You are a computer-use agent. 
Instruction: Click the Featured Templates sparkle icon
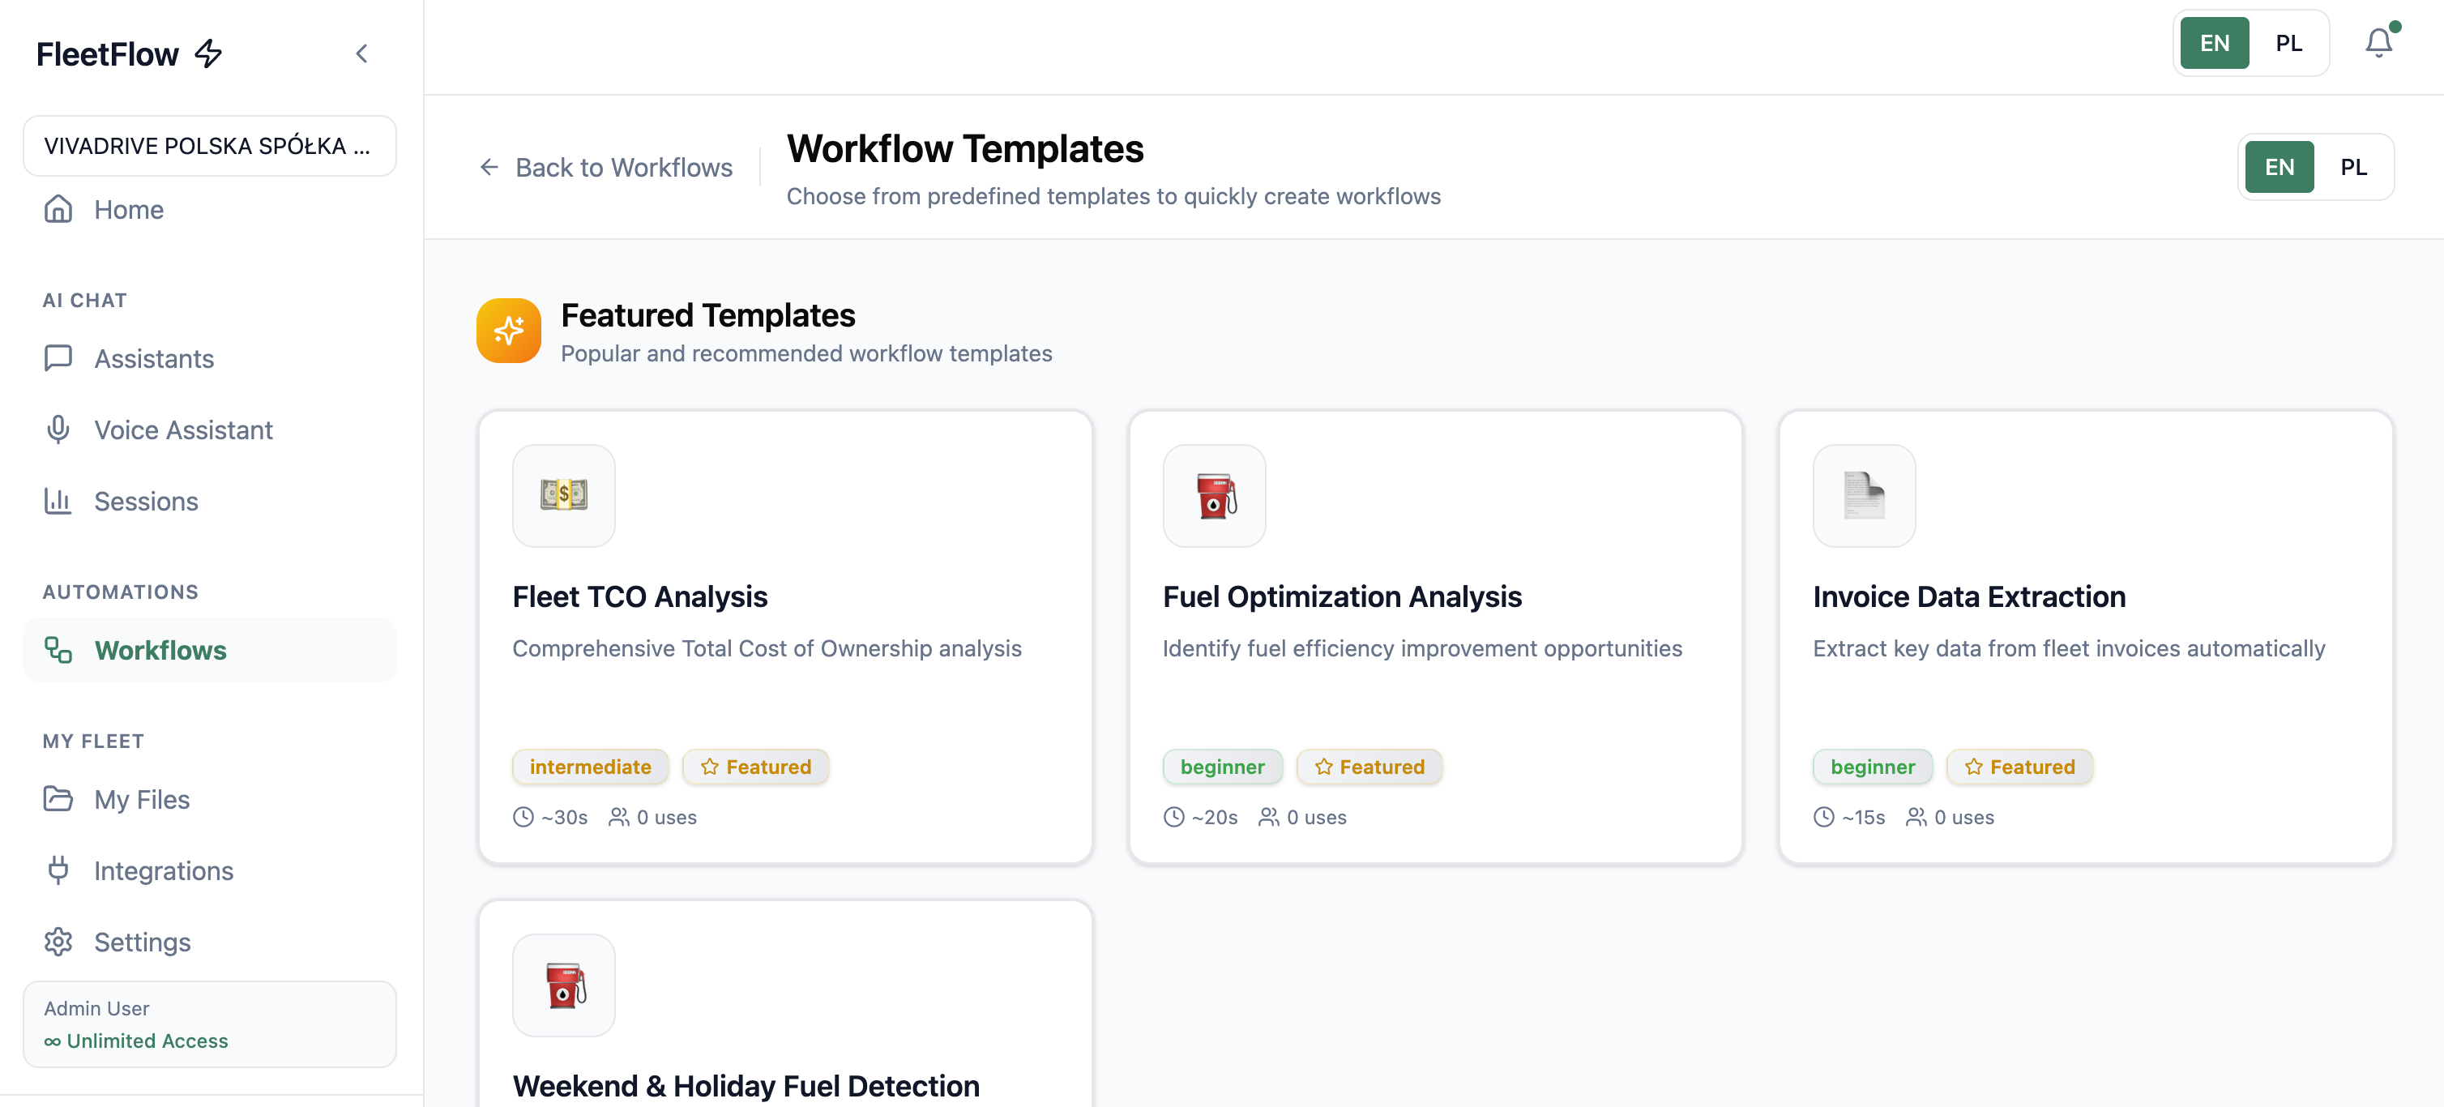[509, 331]
